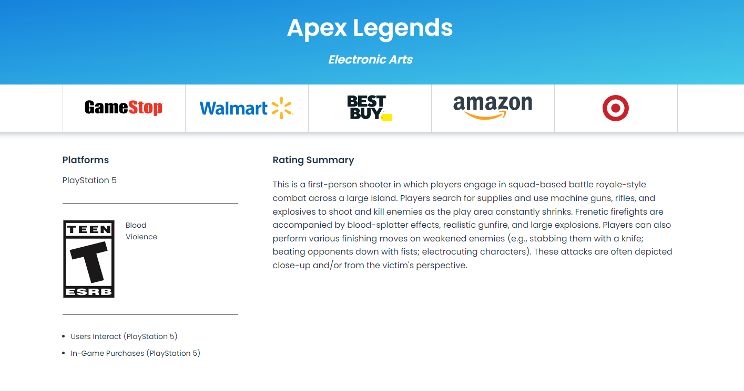The height and width of the screenshot is (391, 744).
Task: Open the GameStop retailer logo
Action: pos(124,108)
